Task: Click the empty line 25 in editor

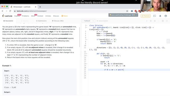Action: coord(129,78)
